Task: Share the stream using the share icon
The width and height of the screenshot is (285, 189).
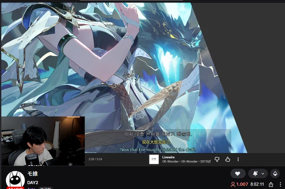Action: click(x=271, y=184)
